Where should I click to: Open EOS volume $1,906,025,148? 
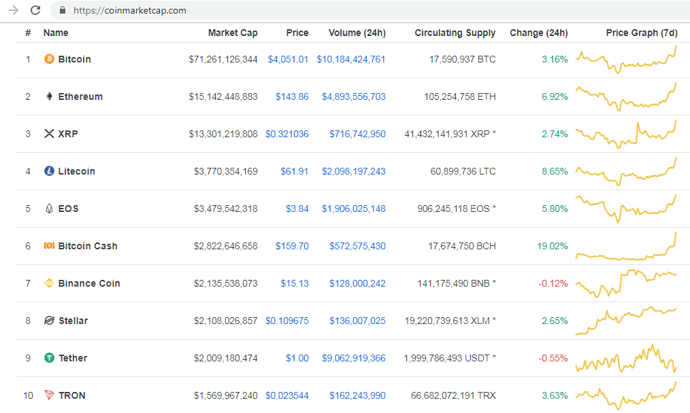click(x=353, y=209)
